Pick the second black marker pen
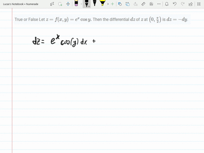 [94, 3]
